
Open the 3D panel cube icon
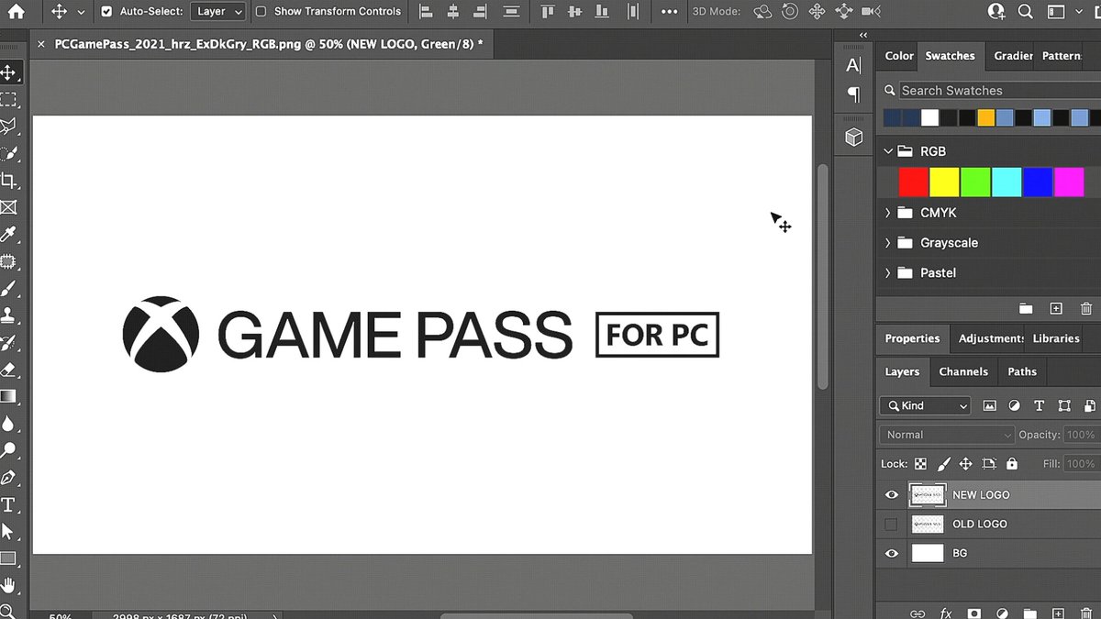pos(853,138)
